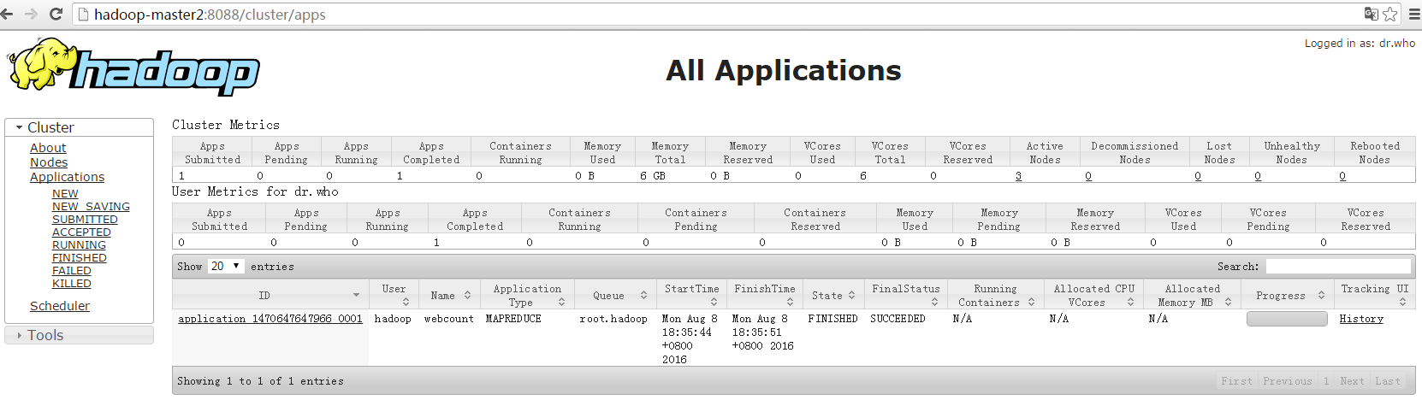Viewport: 1422px width, 400px height.
Task: Click the address bar URL field
Action: tap(719, 15)
